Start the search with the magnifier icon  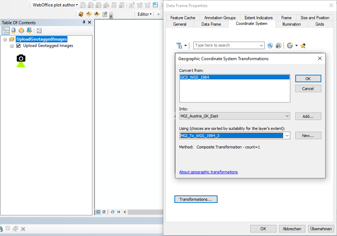click(270, 46)
